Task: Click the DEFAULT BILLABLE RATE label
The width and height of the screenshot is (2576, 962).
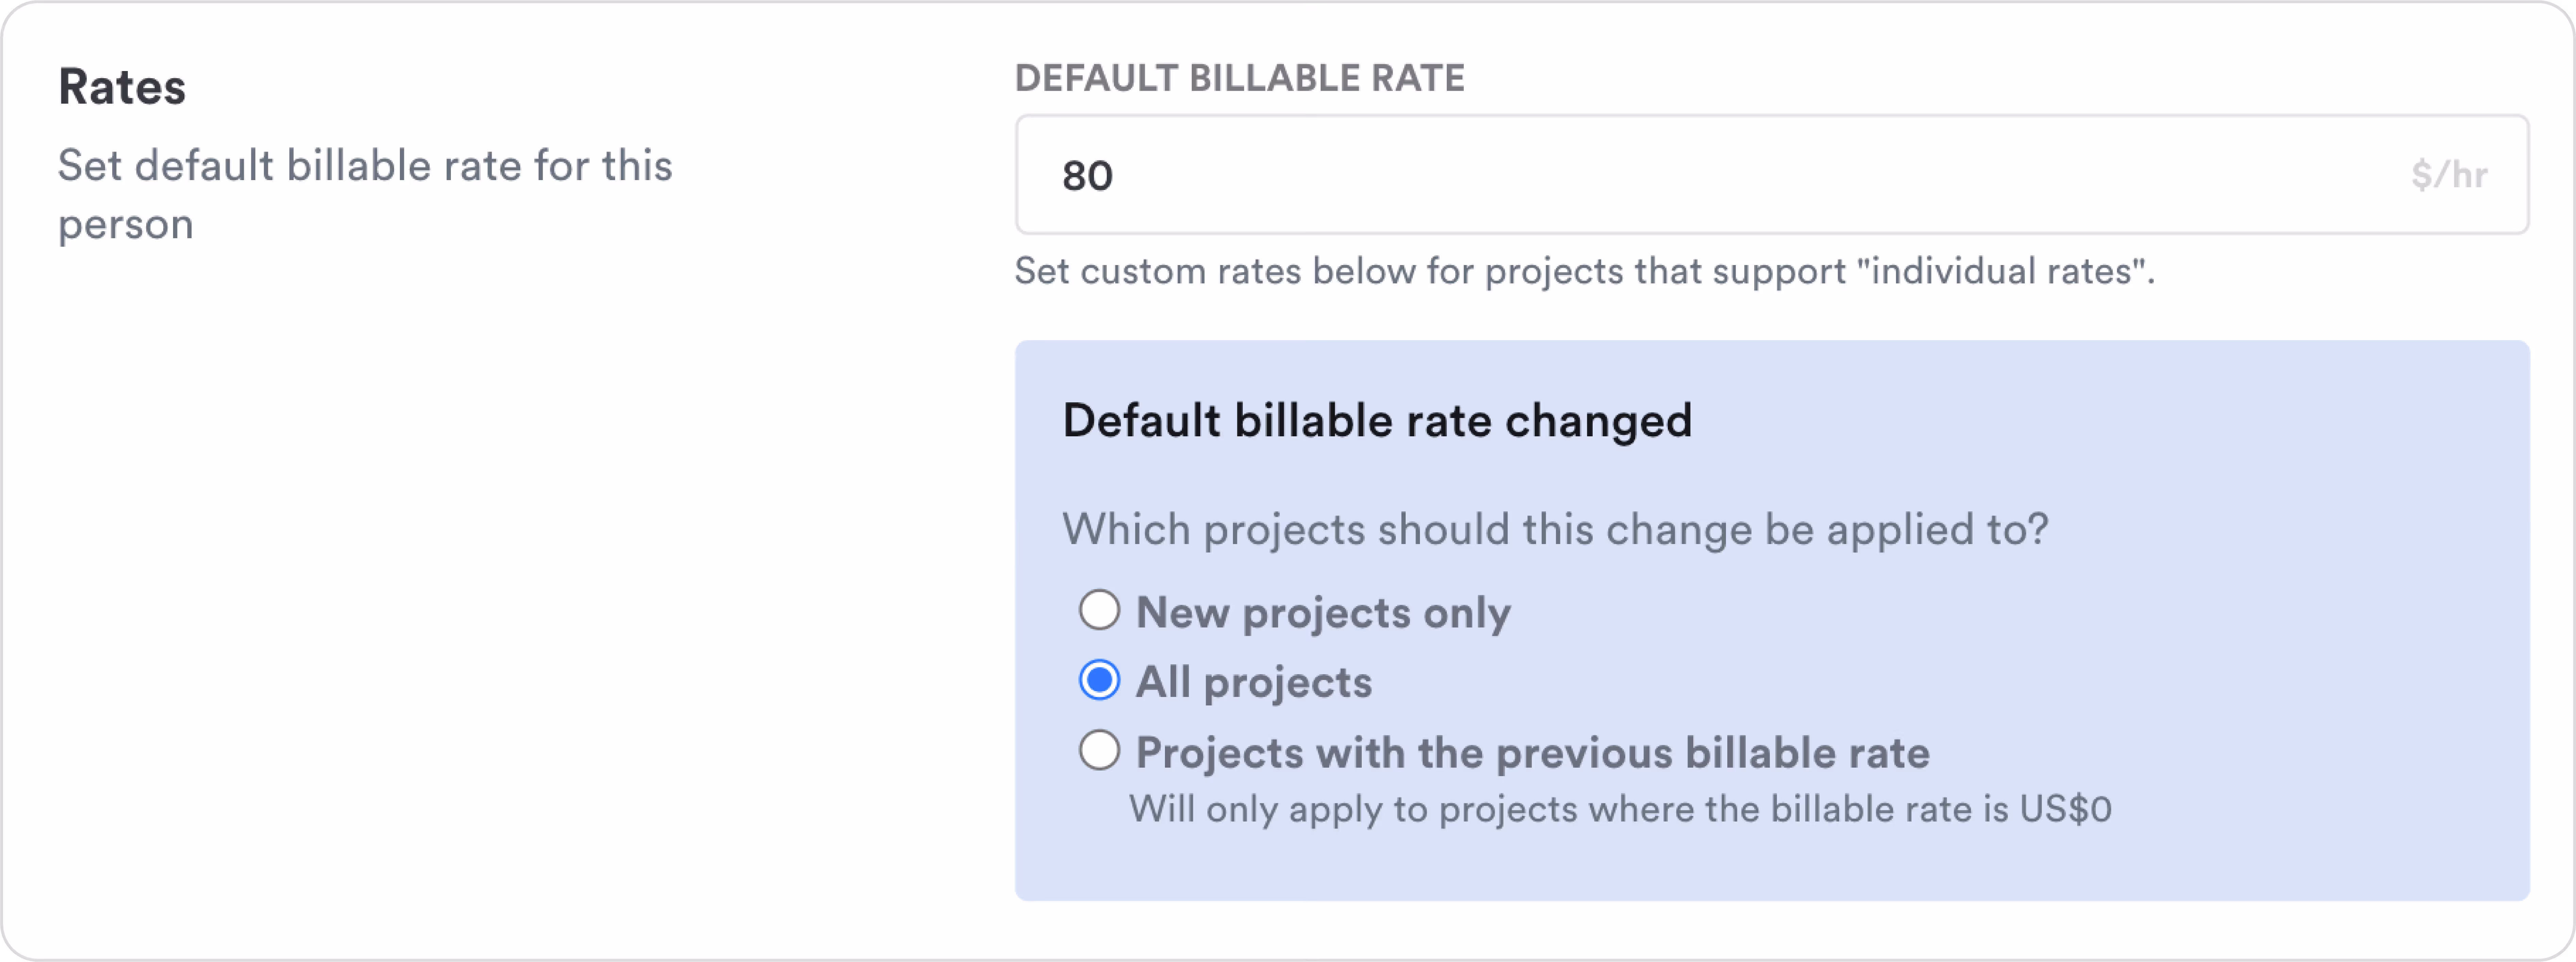Action: pos(1239,78)
